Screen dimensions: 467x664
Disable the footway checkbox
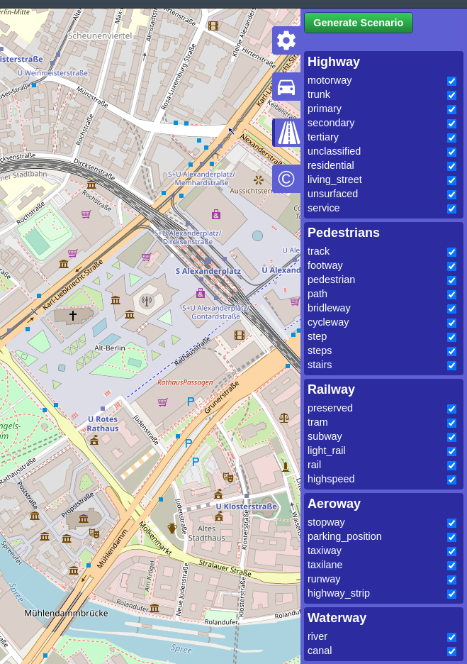(x=452, y=266)
